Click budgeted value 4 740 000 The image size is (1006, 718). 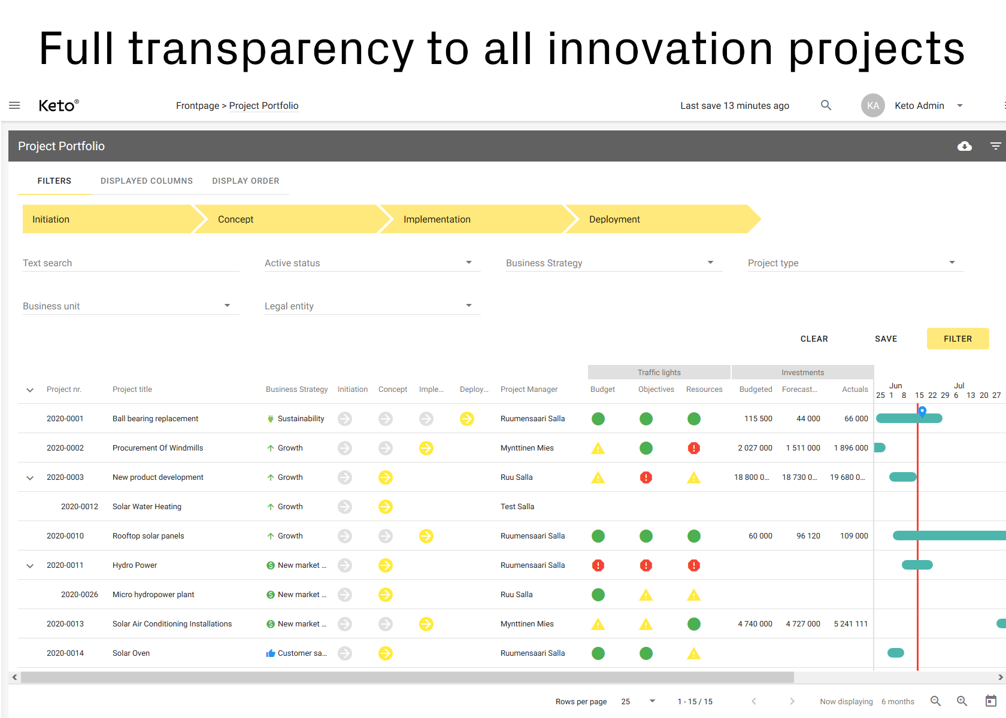(x=754, y=624)
